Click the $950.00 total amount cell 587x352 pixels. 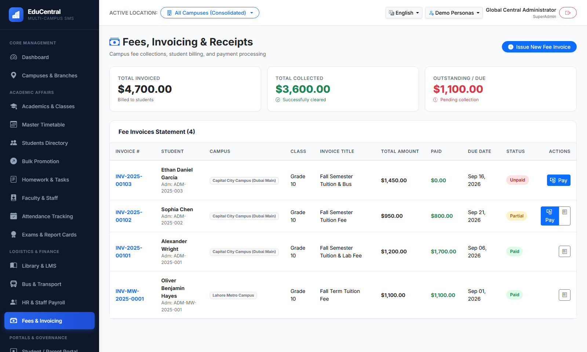tap(392, 216)
